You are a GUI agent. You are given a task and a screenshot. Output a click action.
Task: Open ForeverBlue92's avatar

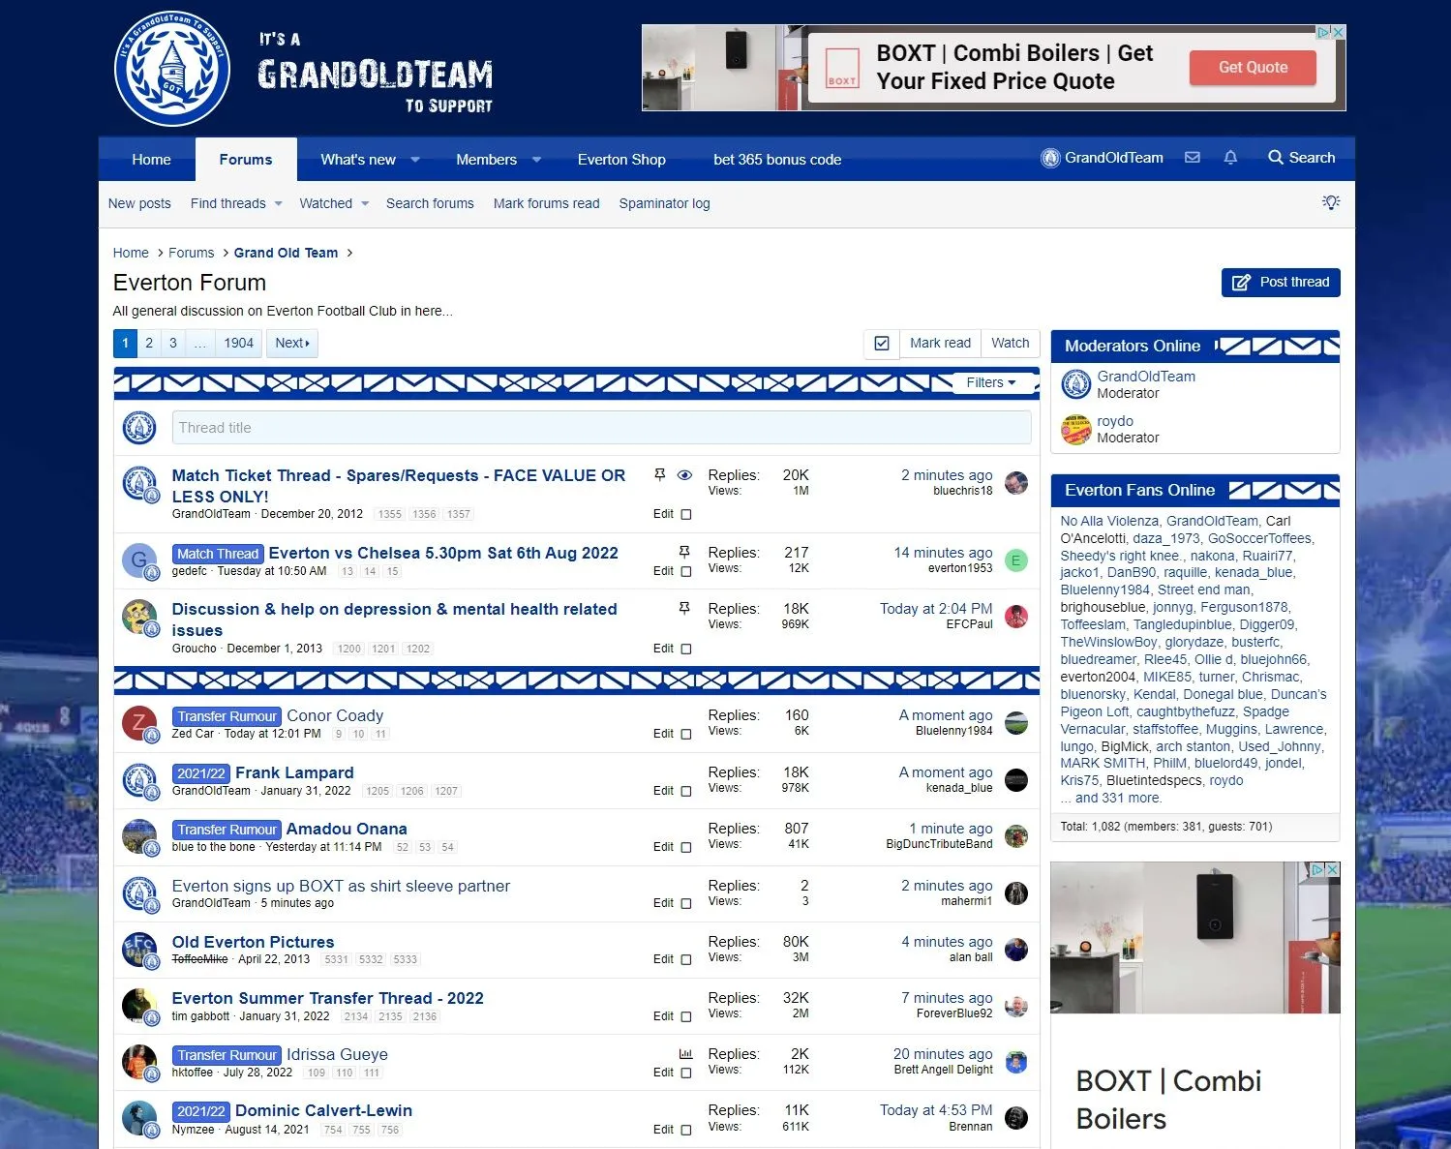click(1016, 1006)
